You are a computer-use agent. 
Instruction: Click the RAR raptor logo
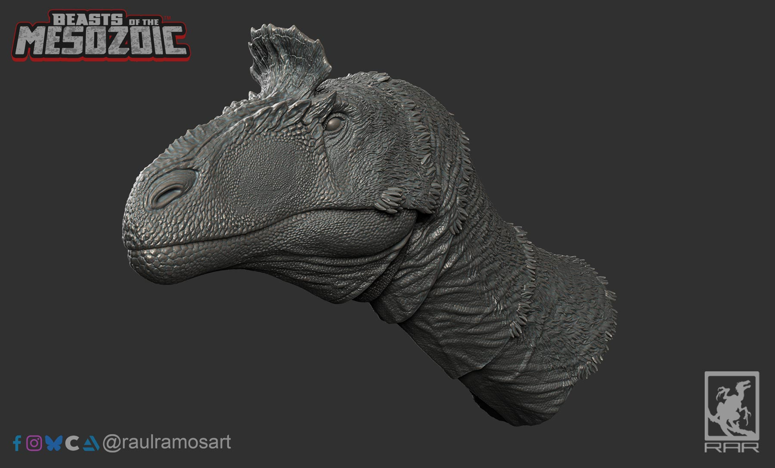point(732,412)
